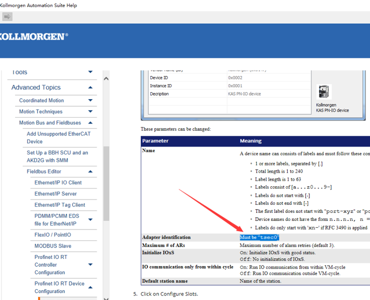Collapse the Motion Bus and Fieldbuses section
Viewport: 370px width, 300px height.
tap(90, 123)
